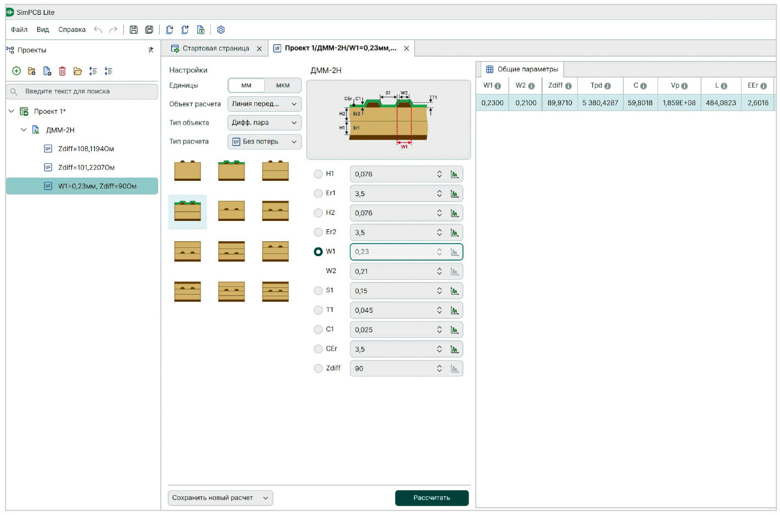Viewport: 780px width, 515px height.
Task: Select the Zdiff radio button
Action: point(318,368)
